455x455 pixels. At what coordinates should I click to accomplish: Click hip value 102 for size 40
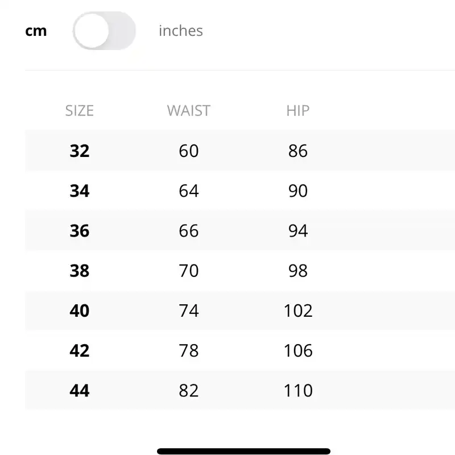[298, 311]
